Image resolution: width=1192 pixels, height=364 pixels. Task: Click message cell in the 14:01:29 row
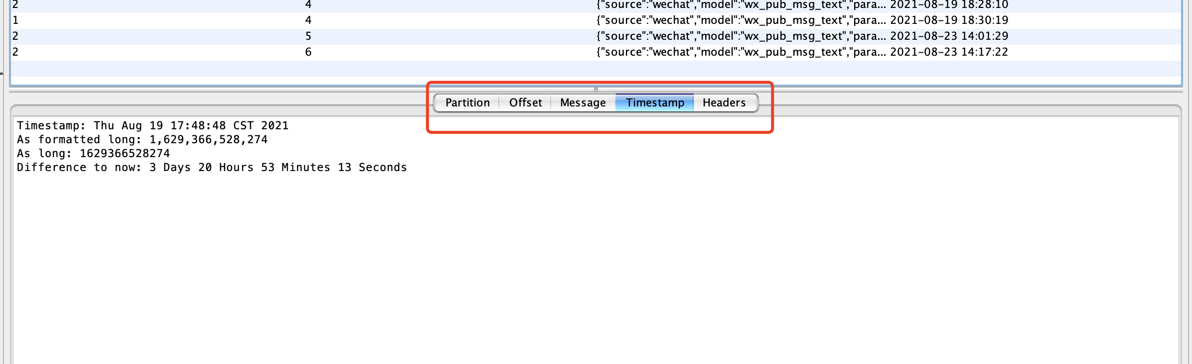pyautogui.click(x=741, y=36)
